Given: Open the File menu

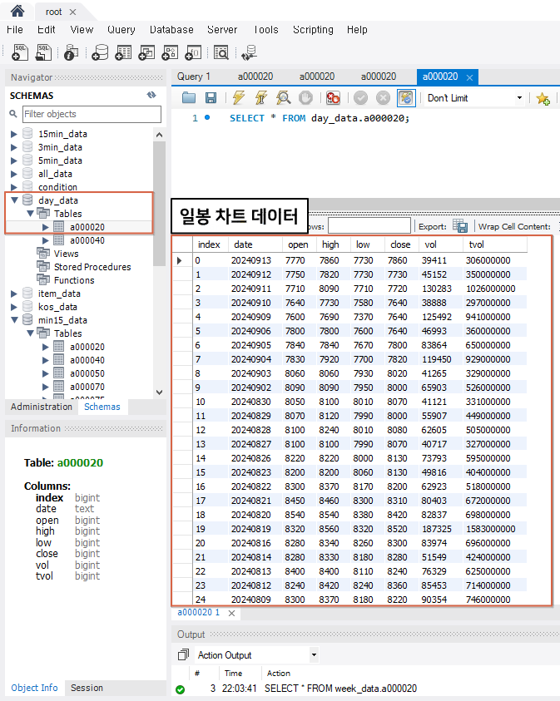Looking at the screenshot, I should pyautogui.click(x=15, y=29).
